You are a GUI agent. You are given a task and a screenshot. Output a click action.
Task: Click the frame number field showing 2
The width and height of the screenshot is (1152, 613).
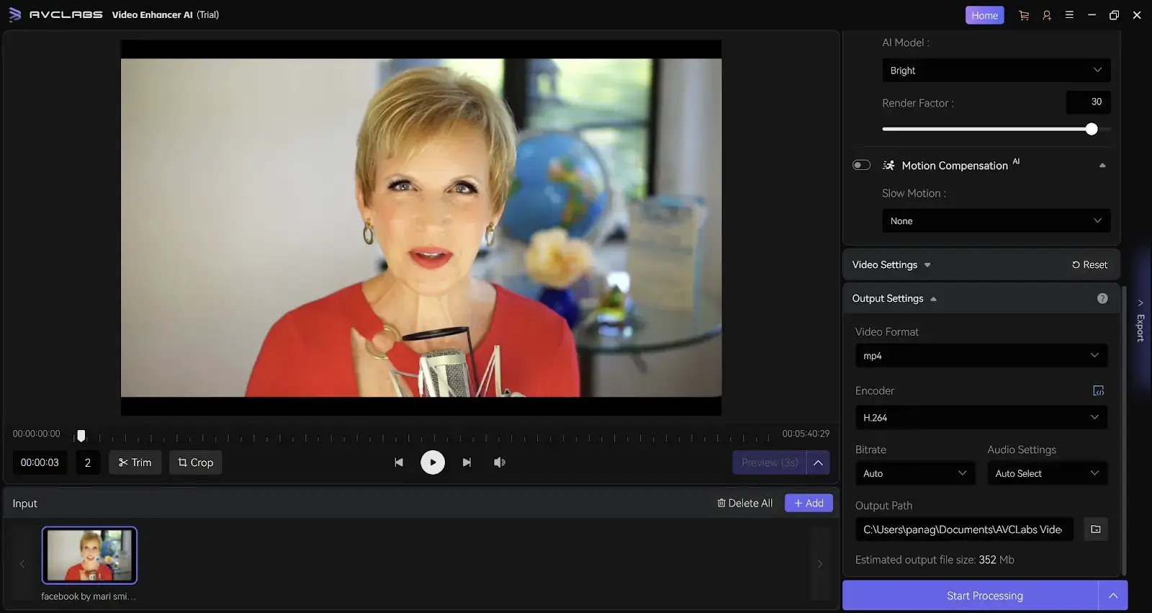[88, 462]
